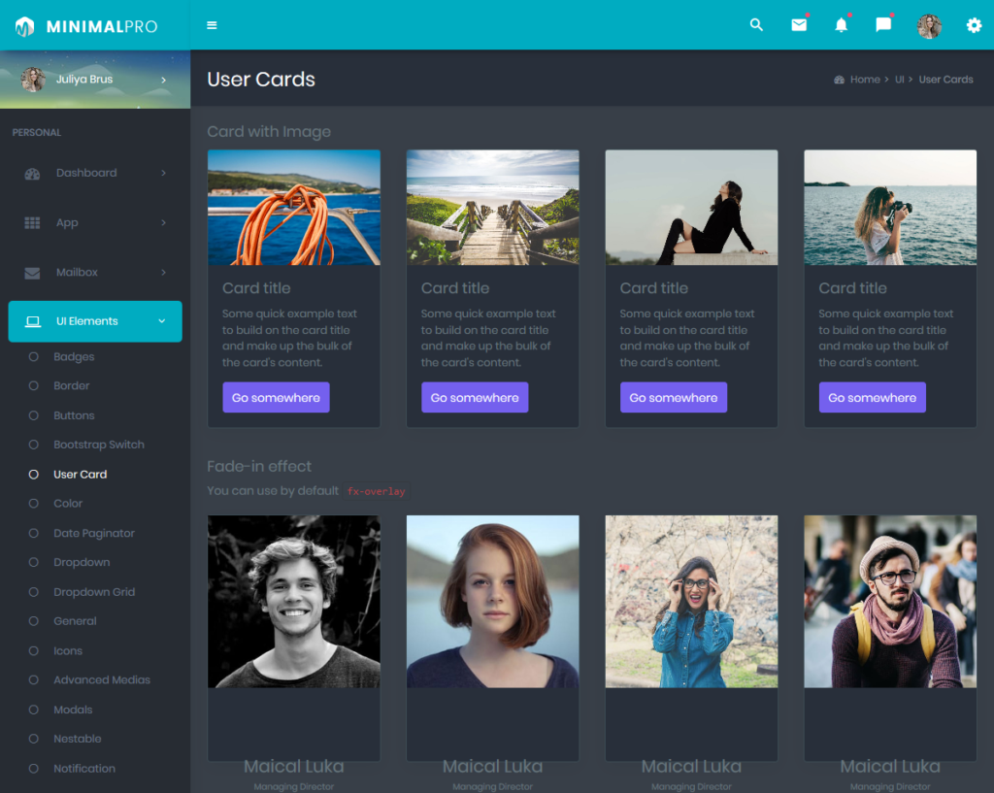Expand the Mailbox menu chevron
The height and width of the screenshot is (793, 994).
[x=163, y=273]
